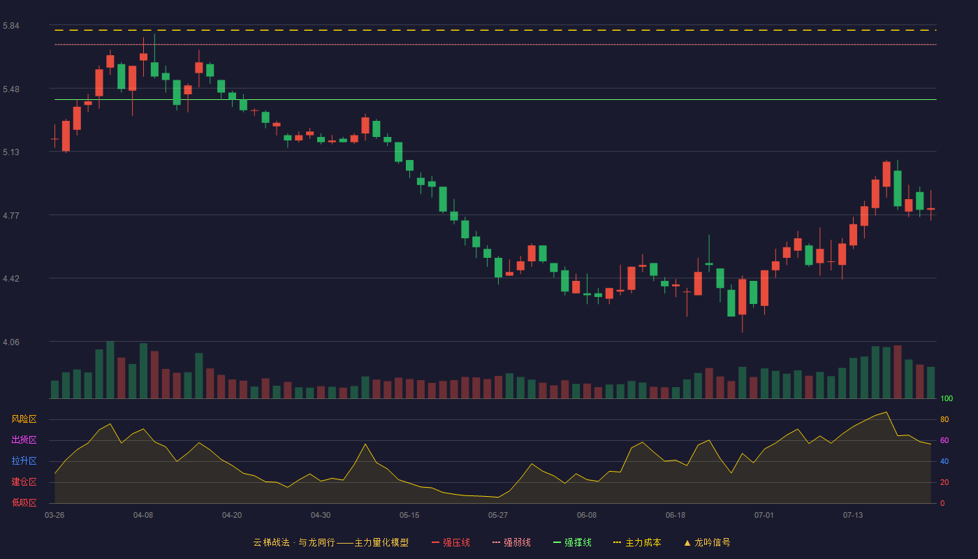Click the 4.06 price axis label
This screenshot has width=978, height=559.
pyautogui.click(x=10, y=342)
